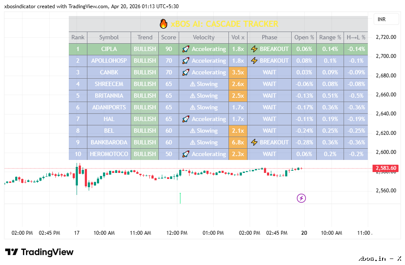Open the INR currency selector
Screen dimensions: 405x265
386,19
